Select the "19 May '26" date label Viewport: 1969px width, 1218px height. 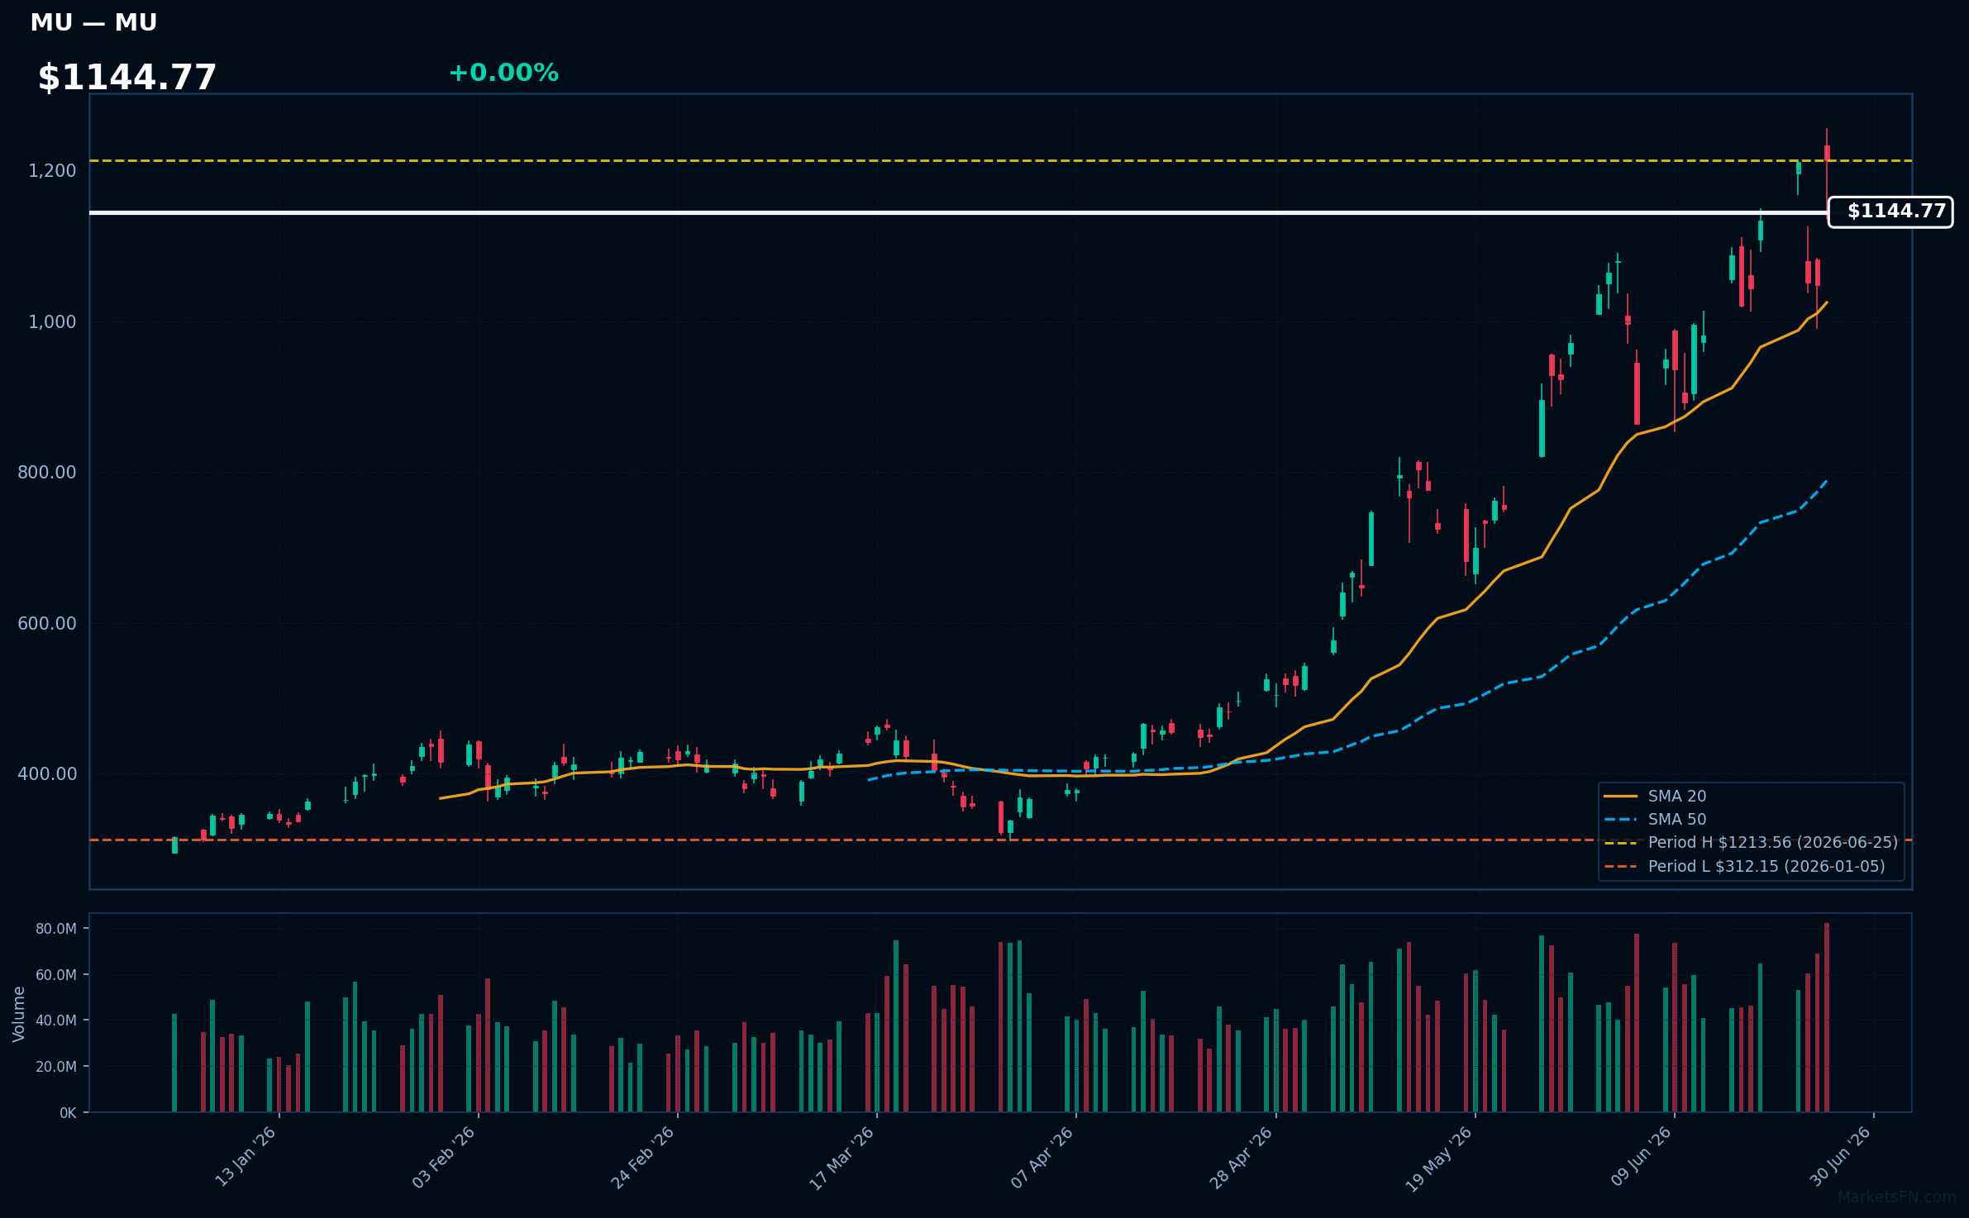[1440, 1158]
